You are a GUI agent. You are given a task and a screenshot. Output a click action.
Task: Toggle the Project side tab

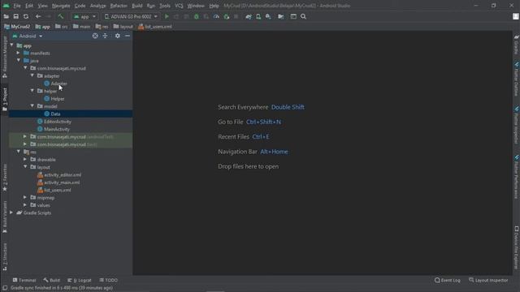click(x=5, y=99)
